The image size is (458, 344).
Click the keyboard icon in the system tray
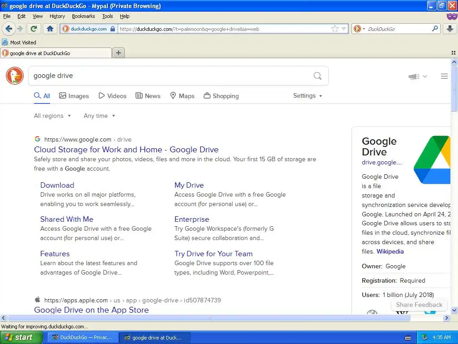(x=408, y=338)
